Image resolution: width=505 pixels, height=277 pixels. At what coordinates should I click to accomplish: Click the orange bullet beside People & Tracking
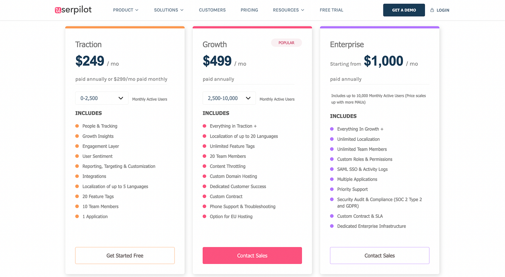[x=77, y=126]
